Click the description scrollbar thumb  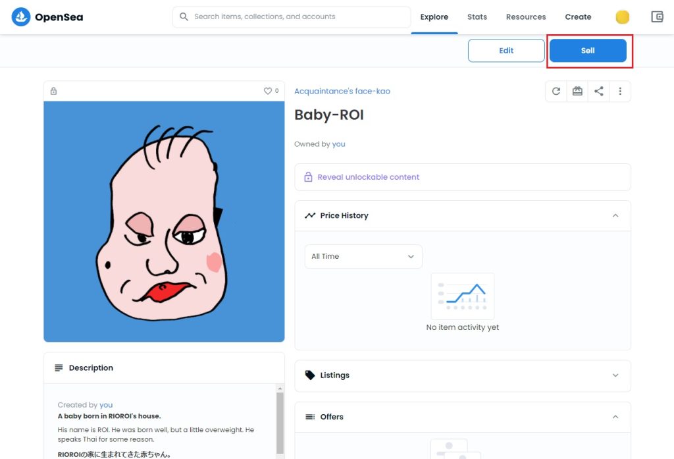(x=280, y=423)
